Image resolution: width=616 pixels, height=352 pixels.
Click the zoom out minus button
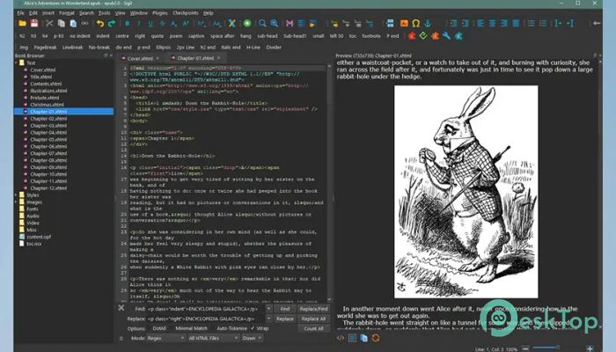pos(525,348)
